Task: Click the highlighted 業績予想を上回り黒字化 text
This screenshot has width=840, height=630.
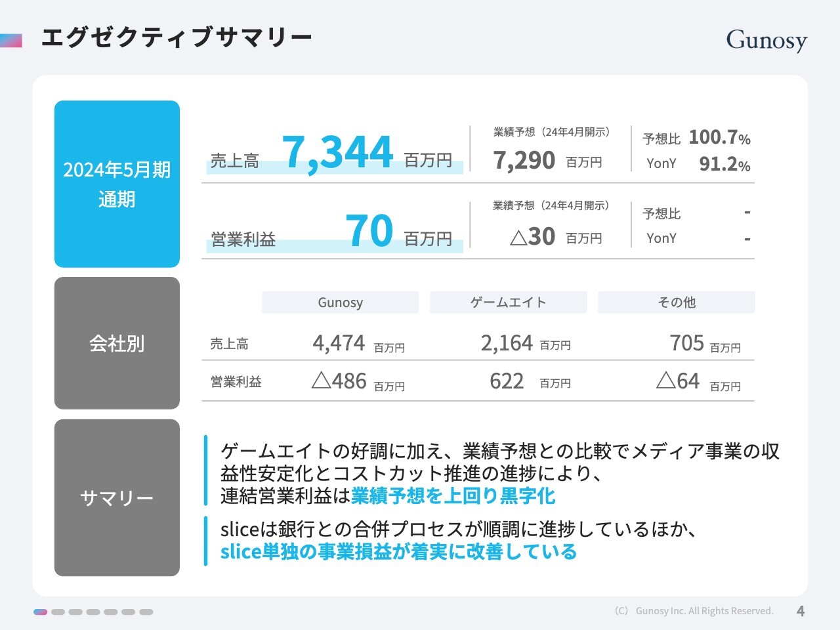Action: tap(453, 495)
